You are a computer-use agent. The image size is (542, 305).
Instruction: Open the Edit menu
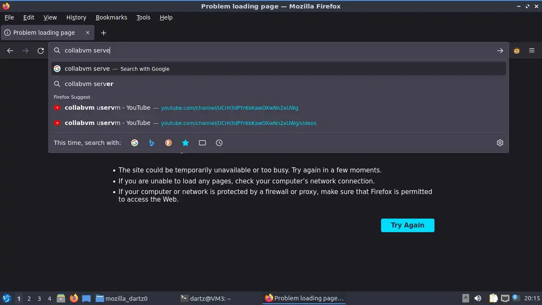point(29,17)
